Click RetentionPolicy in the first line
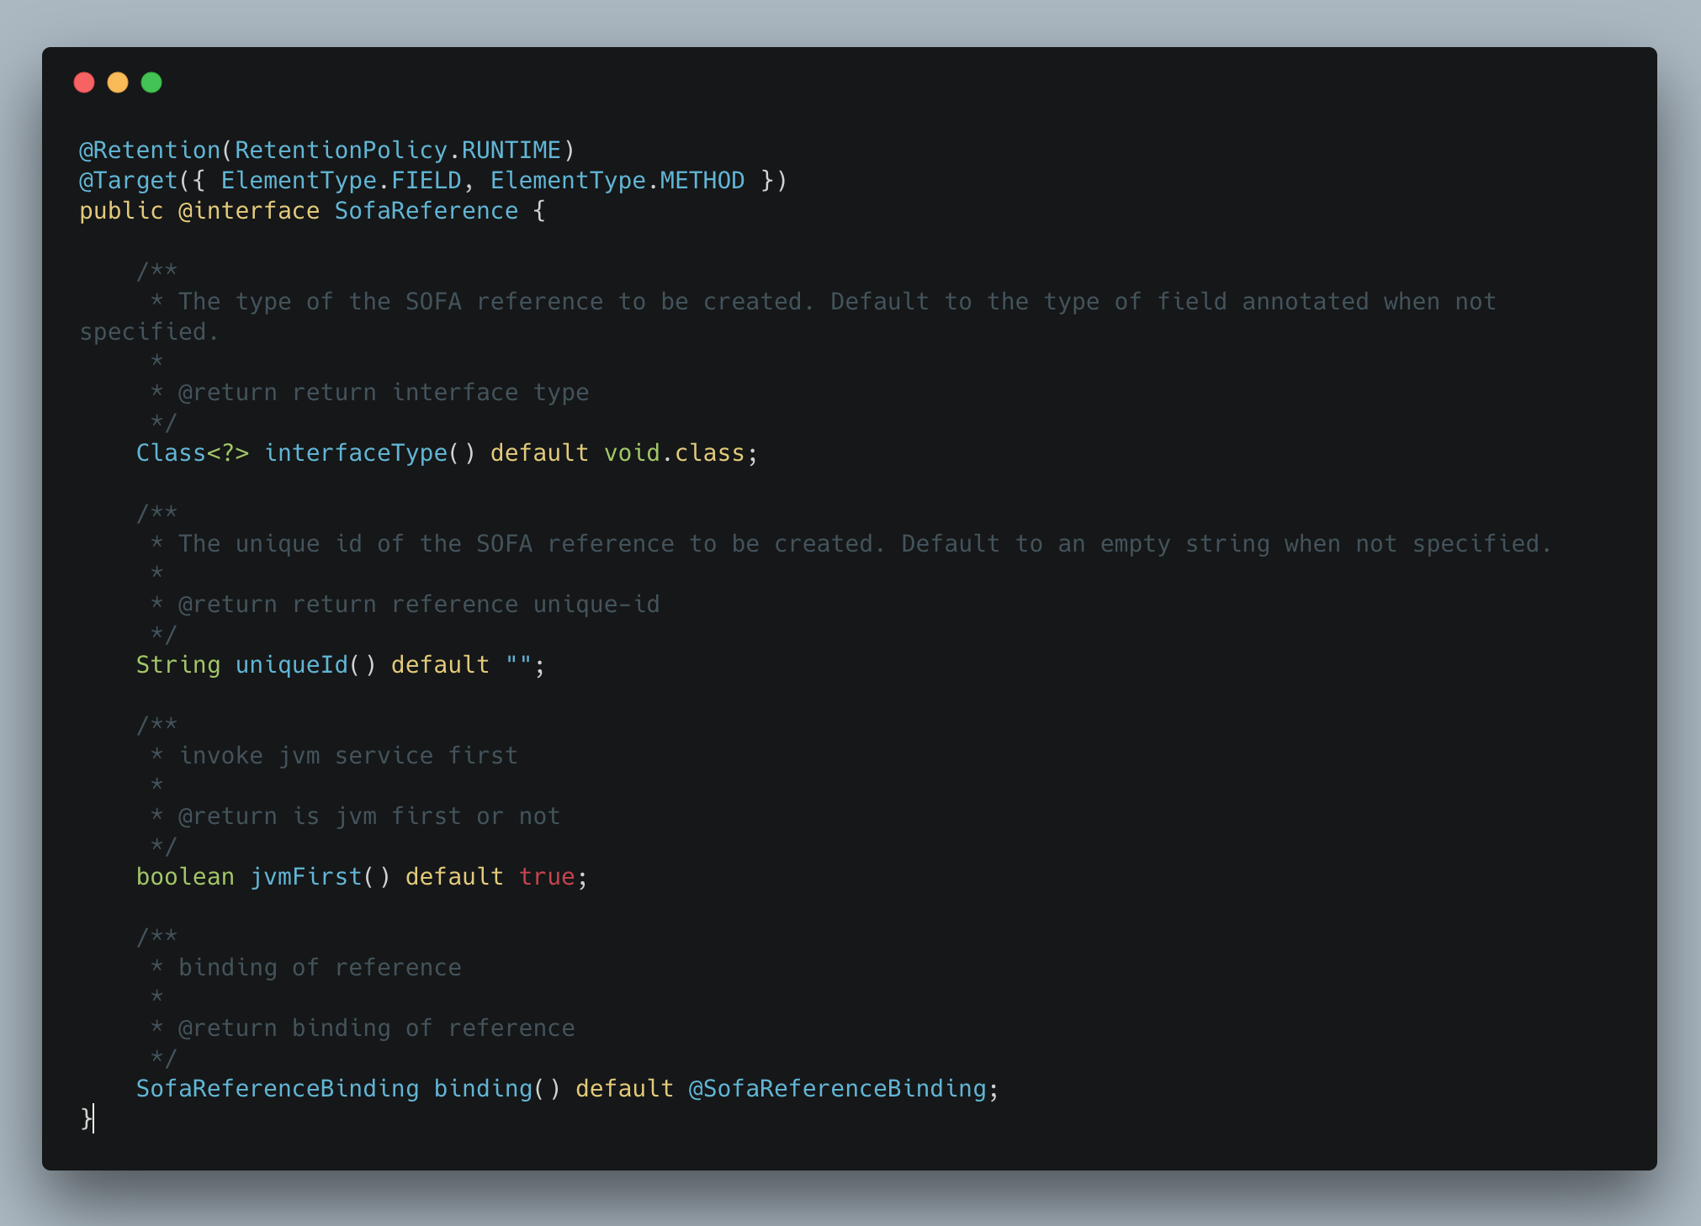Screen dimensions: 1701x1226 pyautogui.click(x=341, y=151)
